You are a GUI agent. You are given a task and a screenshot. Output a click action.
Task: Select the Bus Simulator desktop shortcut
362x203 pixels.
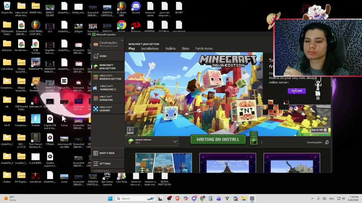tap(36, 84)
